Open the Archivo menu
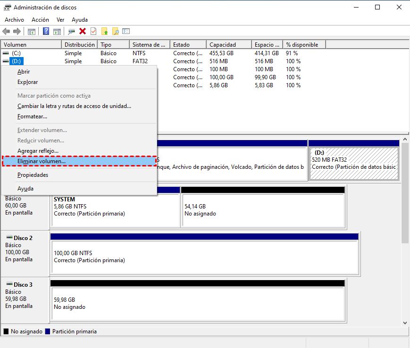This screenshot has height=348, width=410. 14,20
